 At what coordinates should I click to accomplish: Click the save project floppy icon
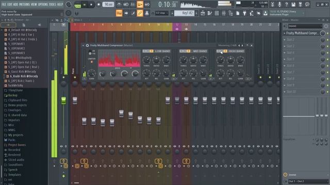[x=293, y=4]
